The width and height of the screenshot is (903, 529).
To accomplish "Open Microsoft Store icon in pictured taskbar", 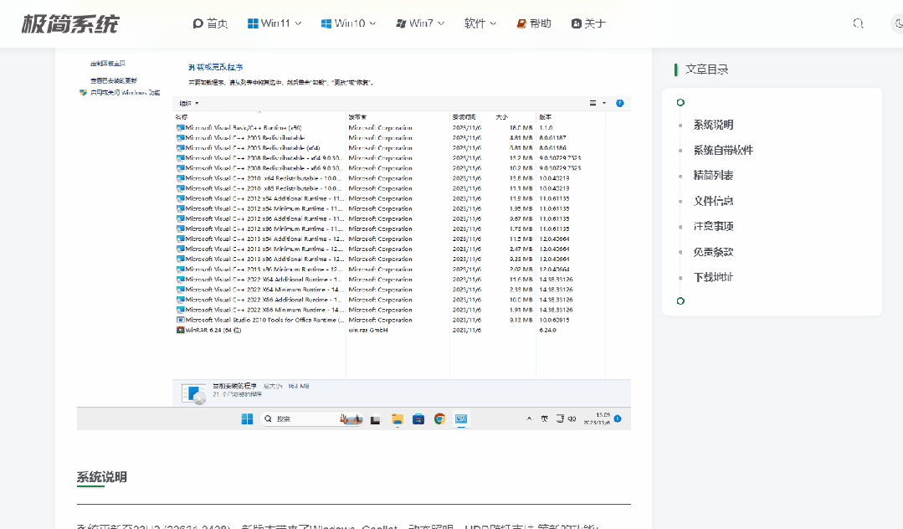I will [x=418, y=419].
